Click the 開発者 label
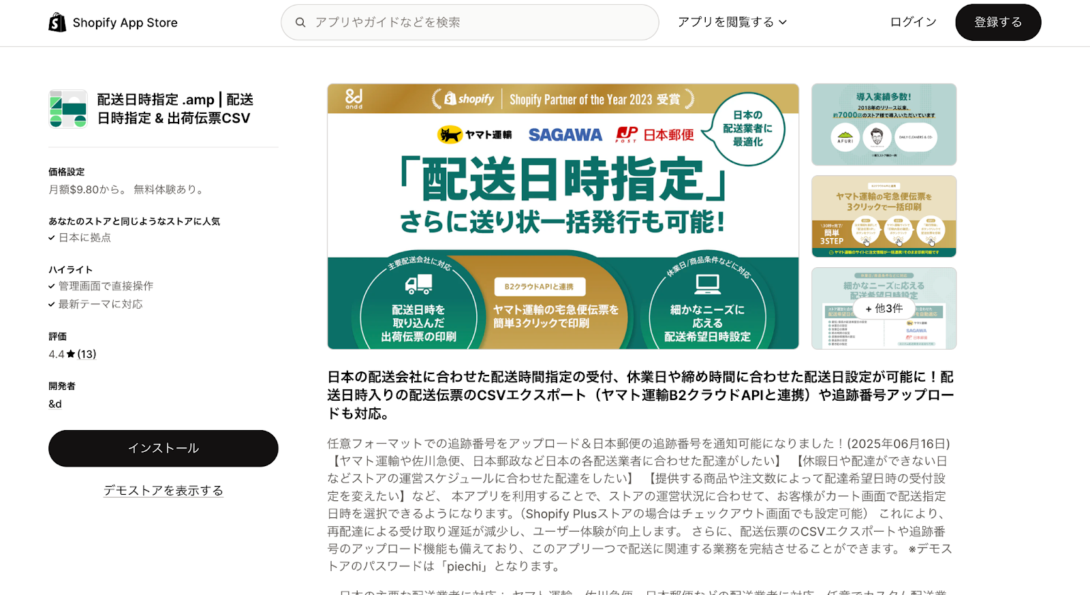Screen dimensions: 1090x595 pyautogui.click(x=62, y=386)
